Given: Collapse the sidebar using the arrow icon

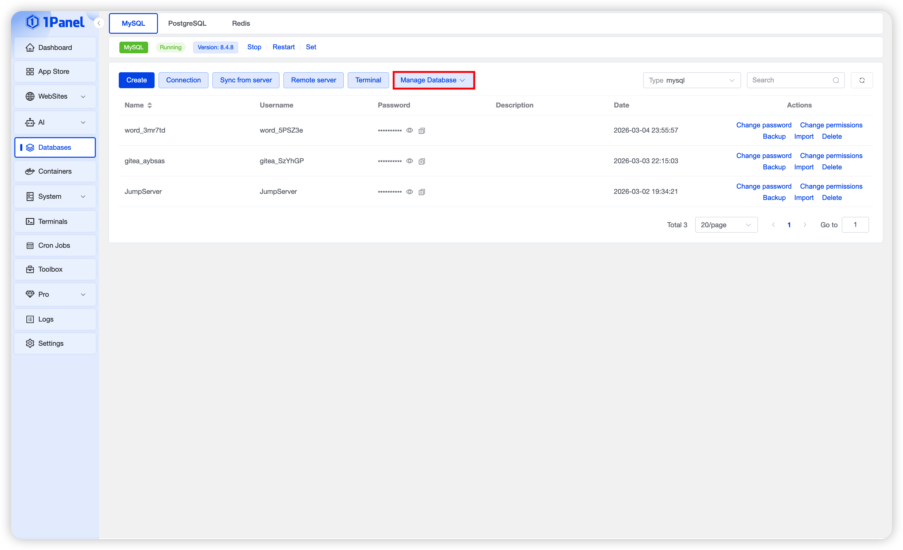Looking at the screenshot, I should click(x=99, y=23).
